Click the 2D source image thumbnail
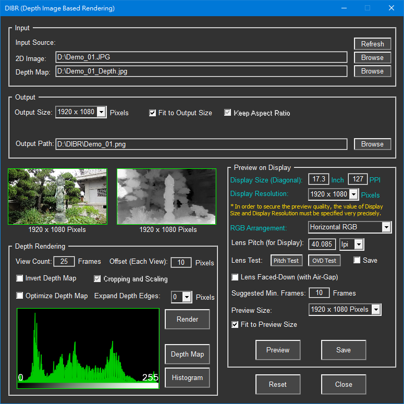This screenshot has width=404, height=404. [x=57, y=197]
